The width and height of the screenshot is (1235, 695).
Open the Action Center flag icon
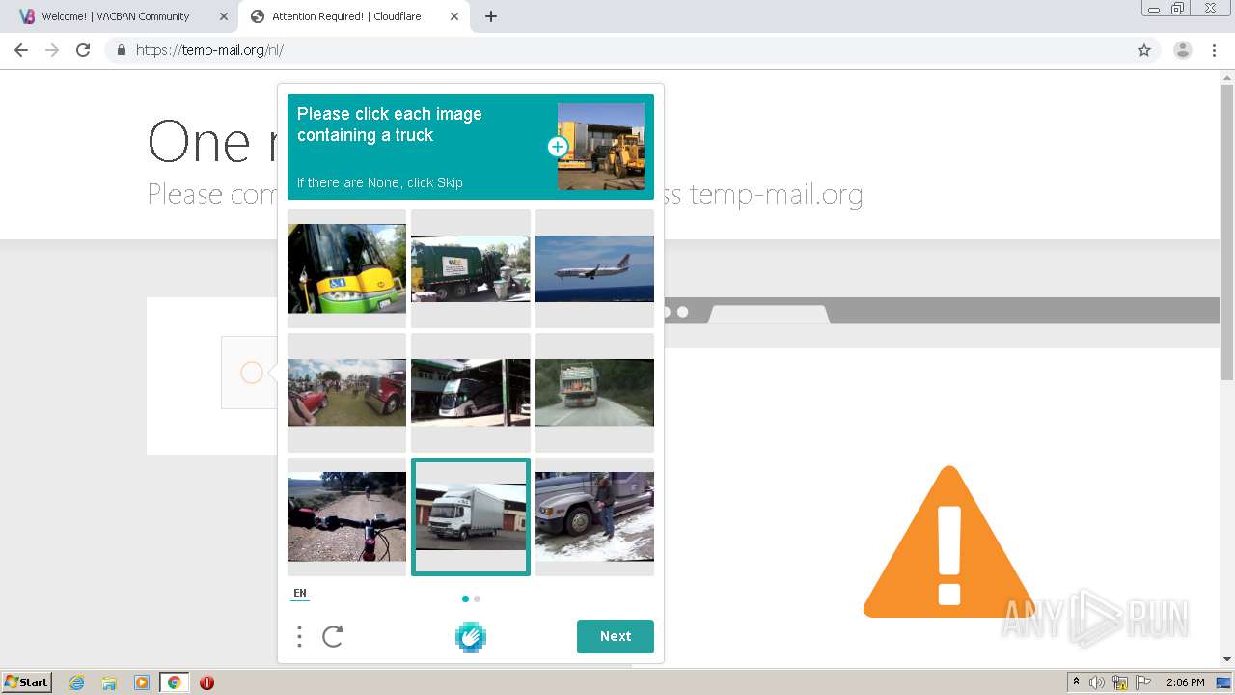coord(1143,682)
